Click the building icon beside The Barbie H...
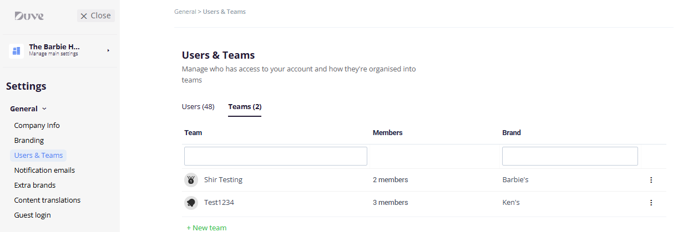The image size is (683, 232). pyautogui.click(x=16, y=50)
